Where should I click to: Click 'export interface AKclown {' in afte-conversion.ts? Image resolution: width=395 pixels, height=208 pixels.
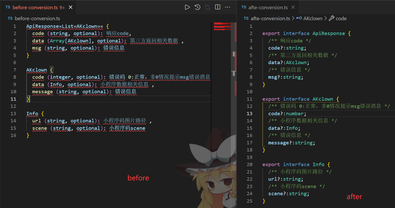tap(301, 99)
